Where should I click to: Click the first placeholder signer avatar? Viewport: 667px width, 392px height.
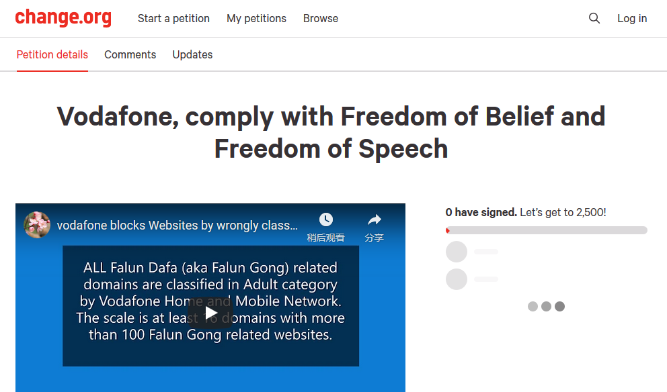[457, 252]
